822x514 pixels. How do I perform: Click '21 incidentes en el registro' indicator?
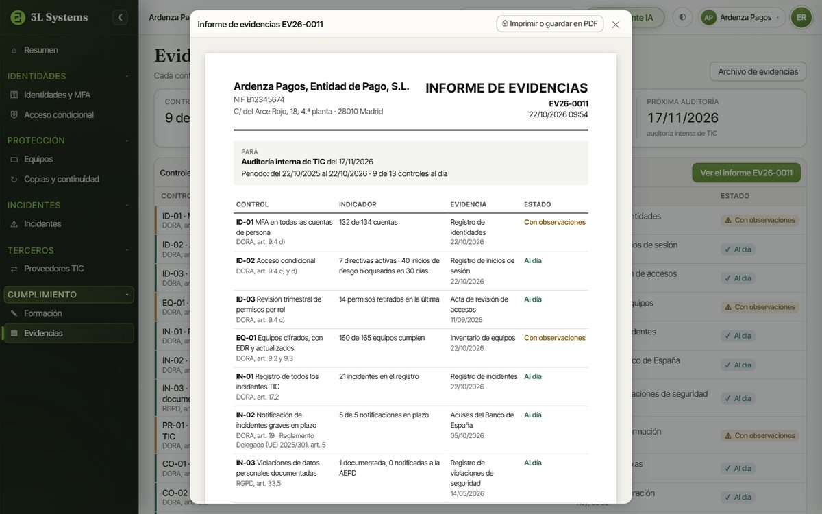[x=379, y=376]
